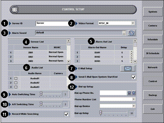Select alarm-out name BO01
This screenshot has width=164, height=123.
pos(97,53)
